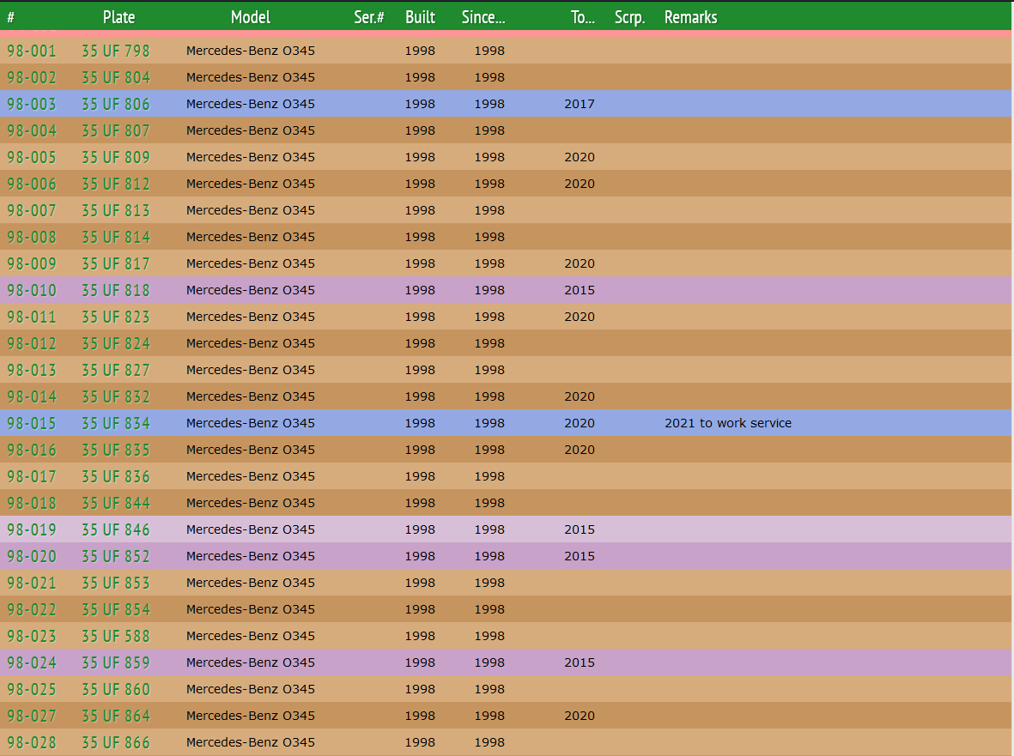Screen dimensions: 1014x756
Task: Open fleet number 98-020 link
Action: pyautogui.click(x=32, y=556)
